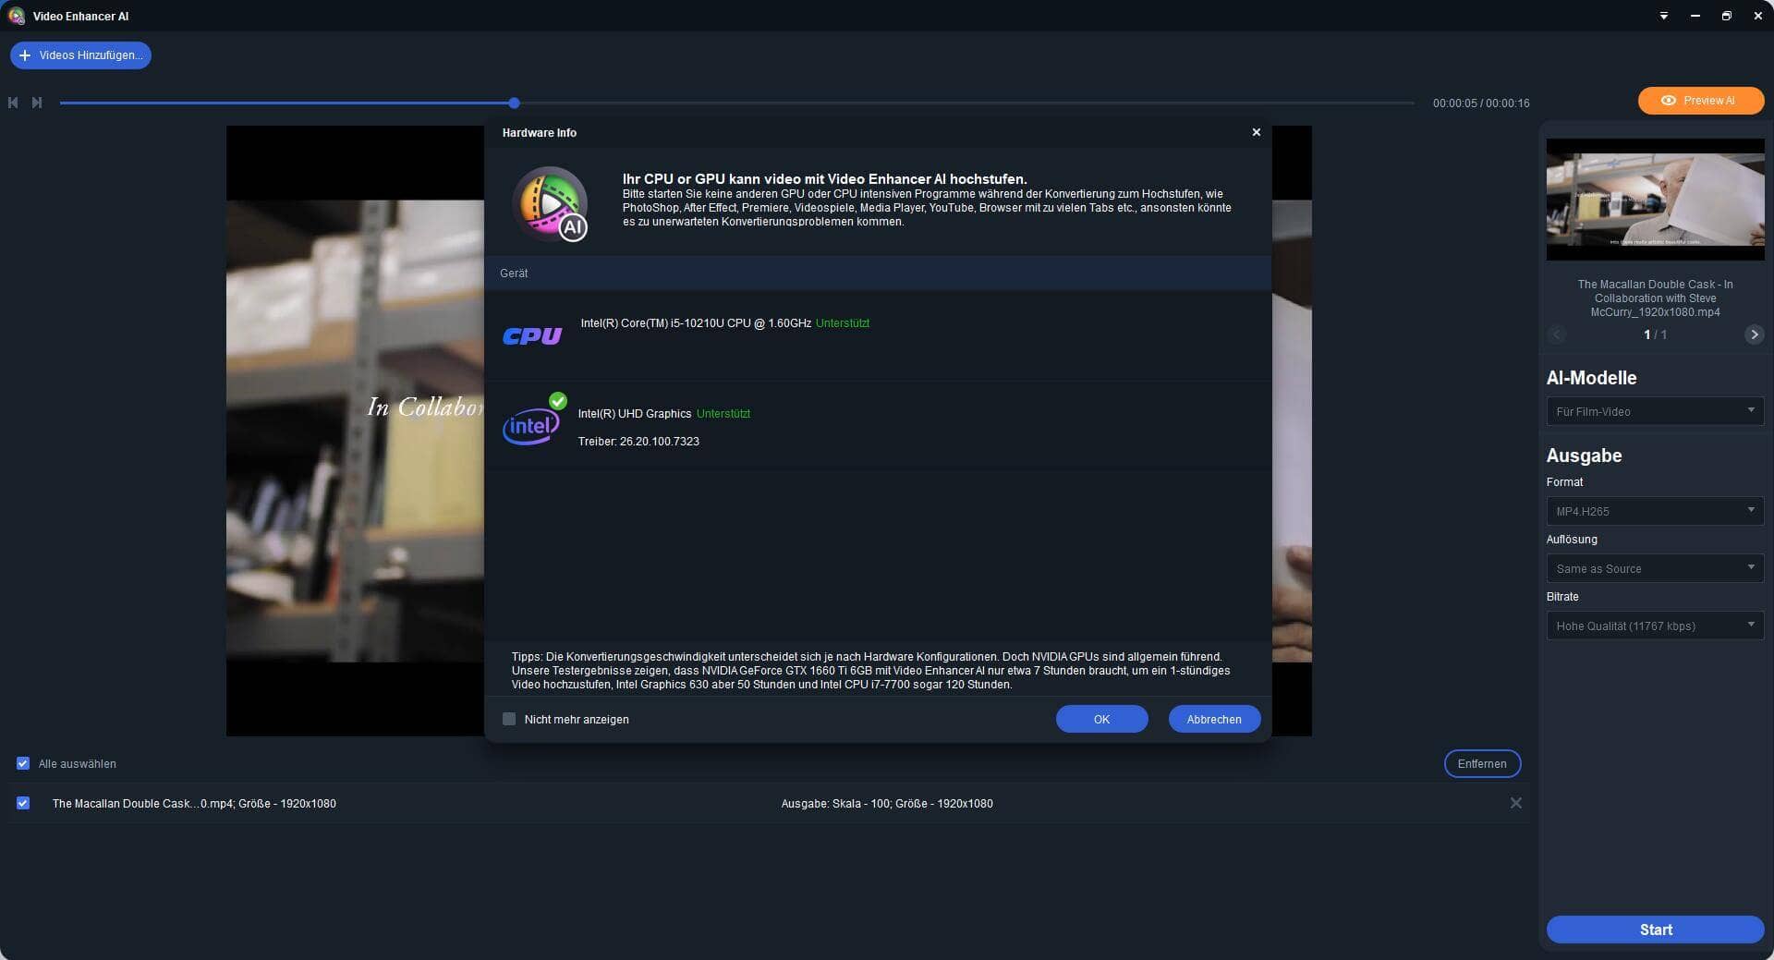Click Intel(R) UHD Graphics text
Screen dimensions: 1774x960
pos(635,414)
